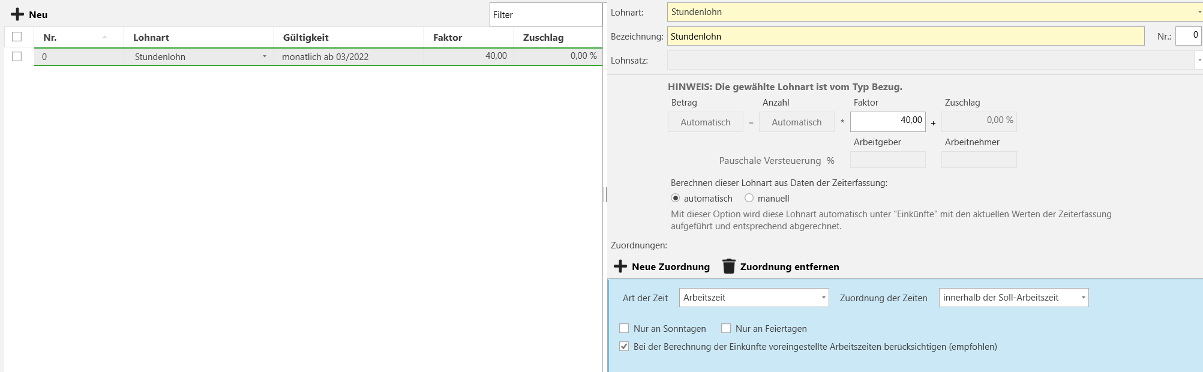Uncheck voreingestellte Arbeitszeiten berücksichtigen option
Image resolution: width=1203 pixels, height=372 pixels.
[x=624, y=346]
